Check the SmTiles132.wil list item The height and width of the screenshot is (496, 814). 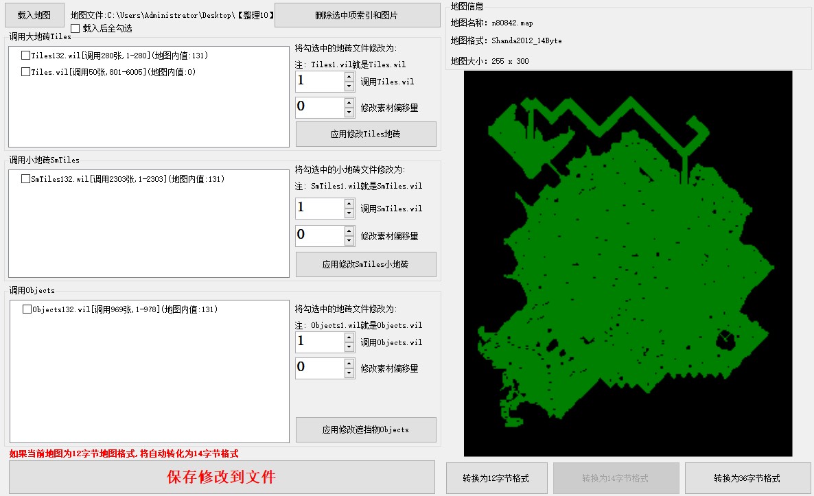point(26,179)
